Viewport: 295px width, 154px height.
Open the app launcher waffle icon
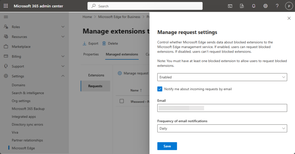pyautogui.click(x=6, y=6)
